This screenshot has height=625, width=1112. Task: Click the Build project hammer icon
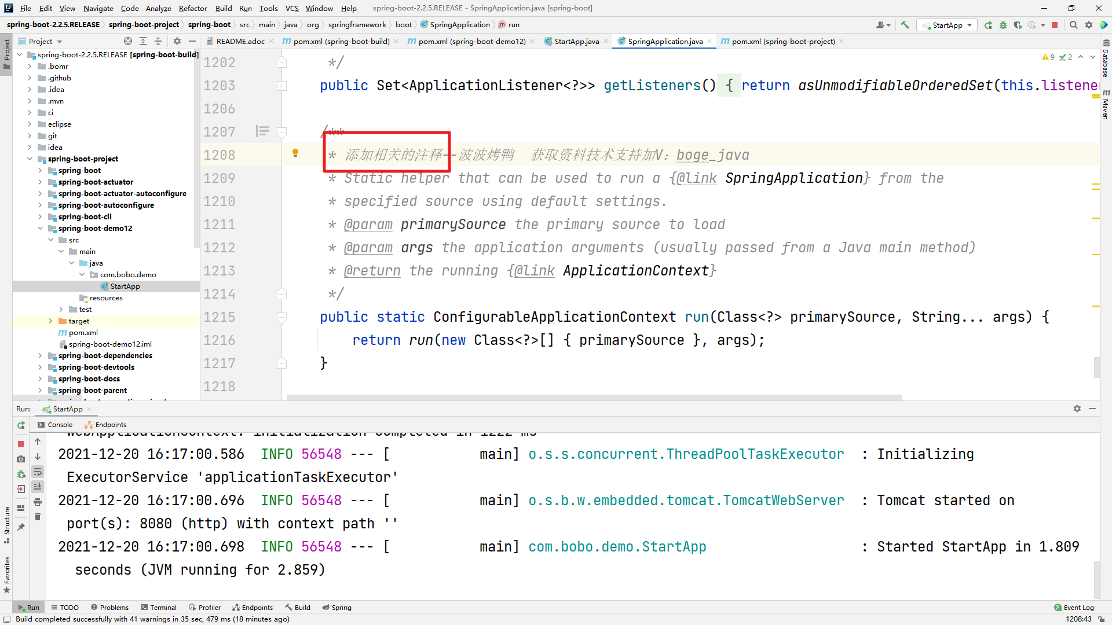pyautogui.click(x=905, y=25)
